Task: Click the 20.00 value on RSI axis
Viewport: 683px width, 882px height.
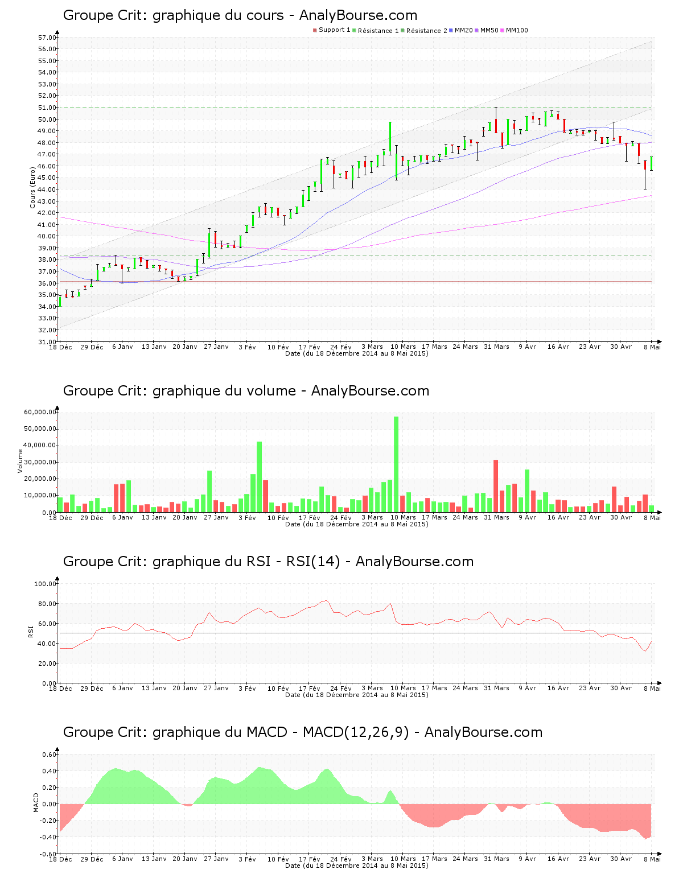Action: click(47, 663)
